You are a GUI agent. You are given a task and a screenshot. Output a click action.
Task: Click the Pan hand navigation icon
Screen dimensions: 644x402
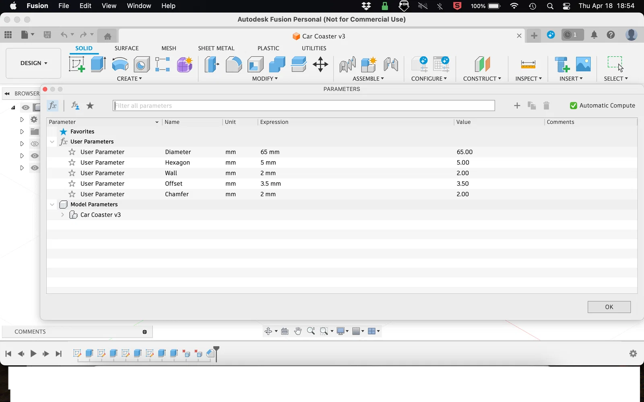pyautogui.click(x=298, y=331)
